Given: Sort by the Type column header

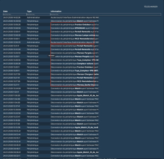Looking at the screenshot, I should click(29, 11).
